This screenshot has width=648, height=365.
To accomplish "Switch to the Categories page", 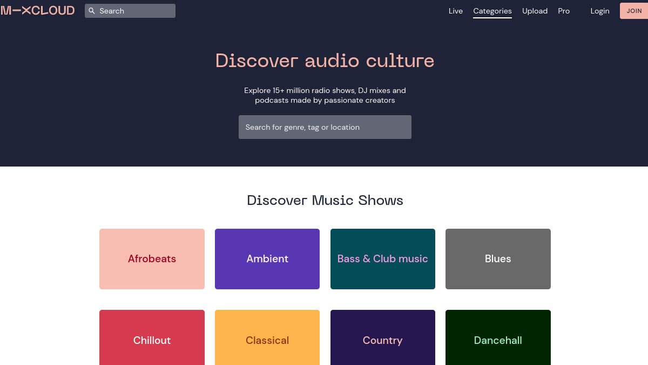I will coord(492,11).
